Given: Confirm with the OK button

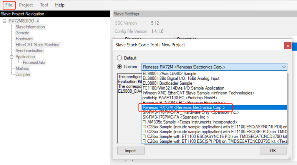Looking at the screenshot, I should click(x=273, y=150).
